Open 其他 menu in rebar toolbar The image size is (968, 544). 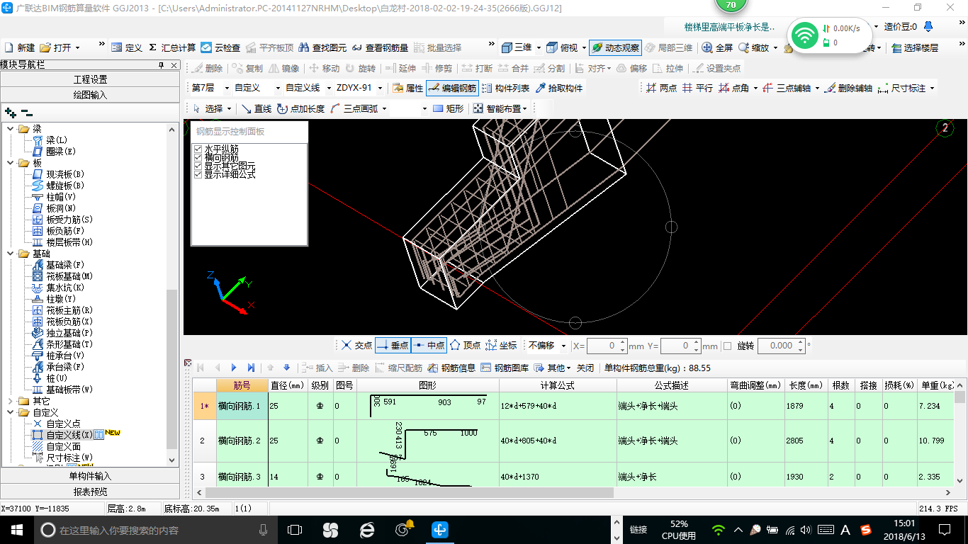pyautogui.click(x=553, y=368)
